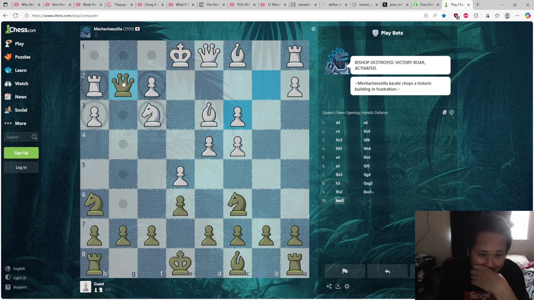Click the Mechachesszilla bot avatar in chat
The width and height of the screenshot is (534, 300).
tap(337, 62)
